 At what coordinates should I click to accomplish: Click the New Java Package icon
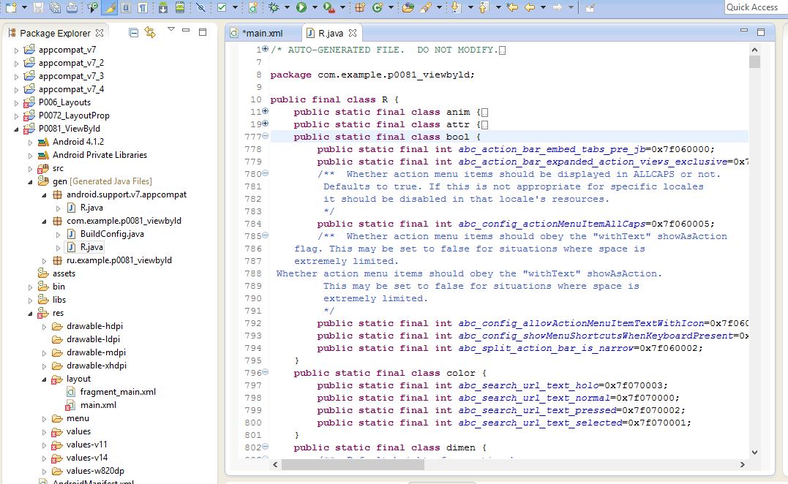click(x=360, y=7)
